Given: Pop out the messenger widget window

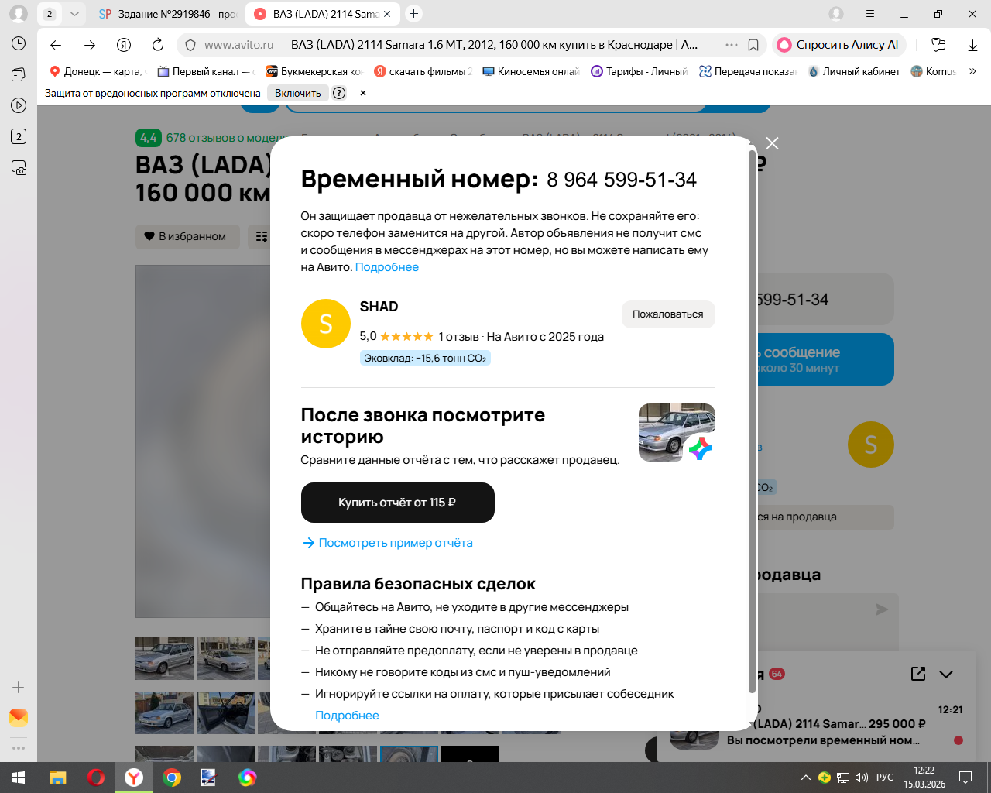Looking at the screenshot, I should point(918,674).
